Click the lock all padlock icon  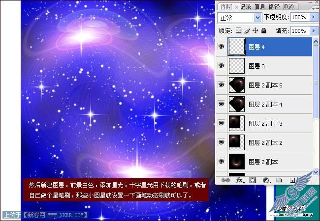click(264, 31)
